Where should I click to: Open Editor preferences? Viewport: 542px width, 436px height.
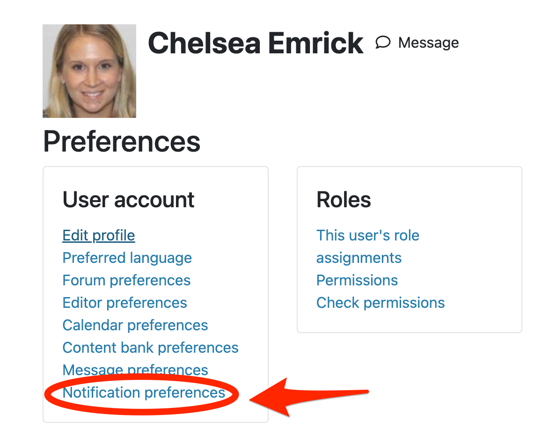[125, 303]
